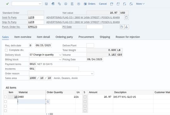Open Ship-To Party address link
The image size is (170, 115).
83,22
